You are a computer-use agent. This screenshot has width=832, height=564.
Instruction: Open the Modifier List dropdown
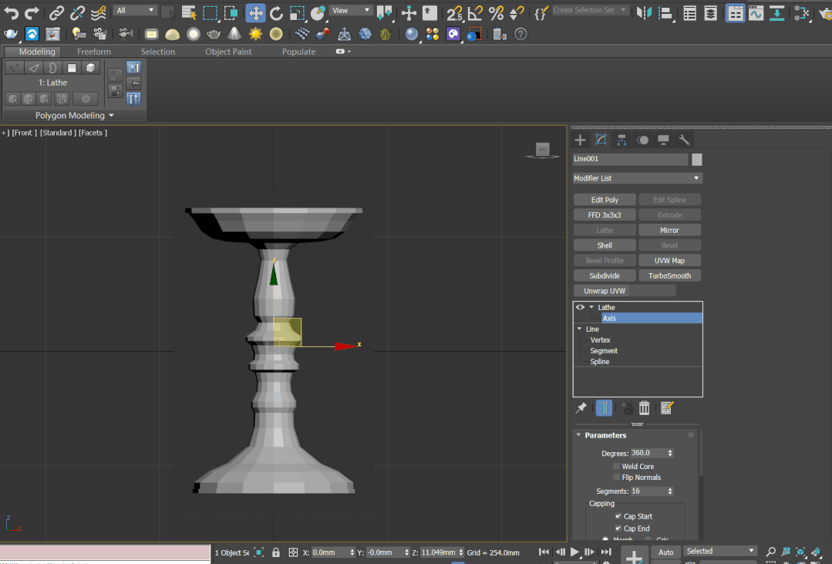[637, 178]
